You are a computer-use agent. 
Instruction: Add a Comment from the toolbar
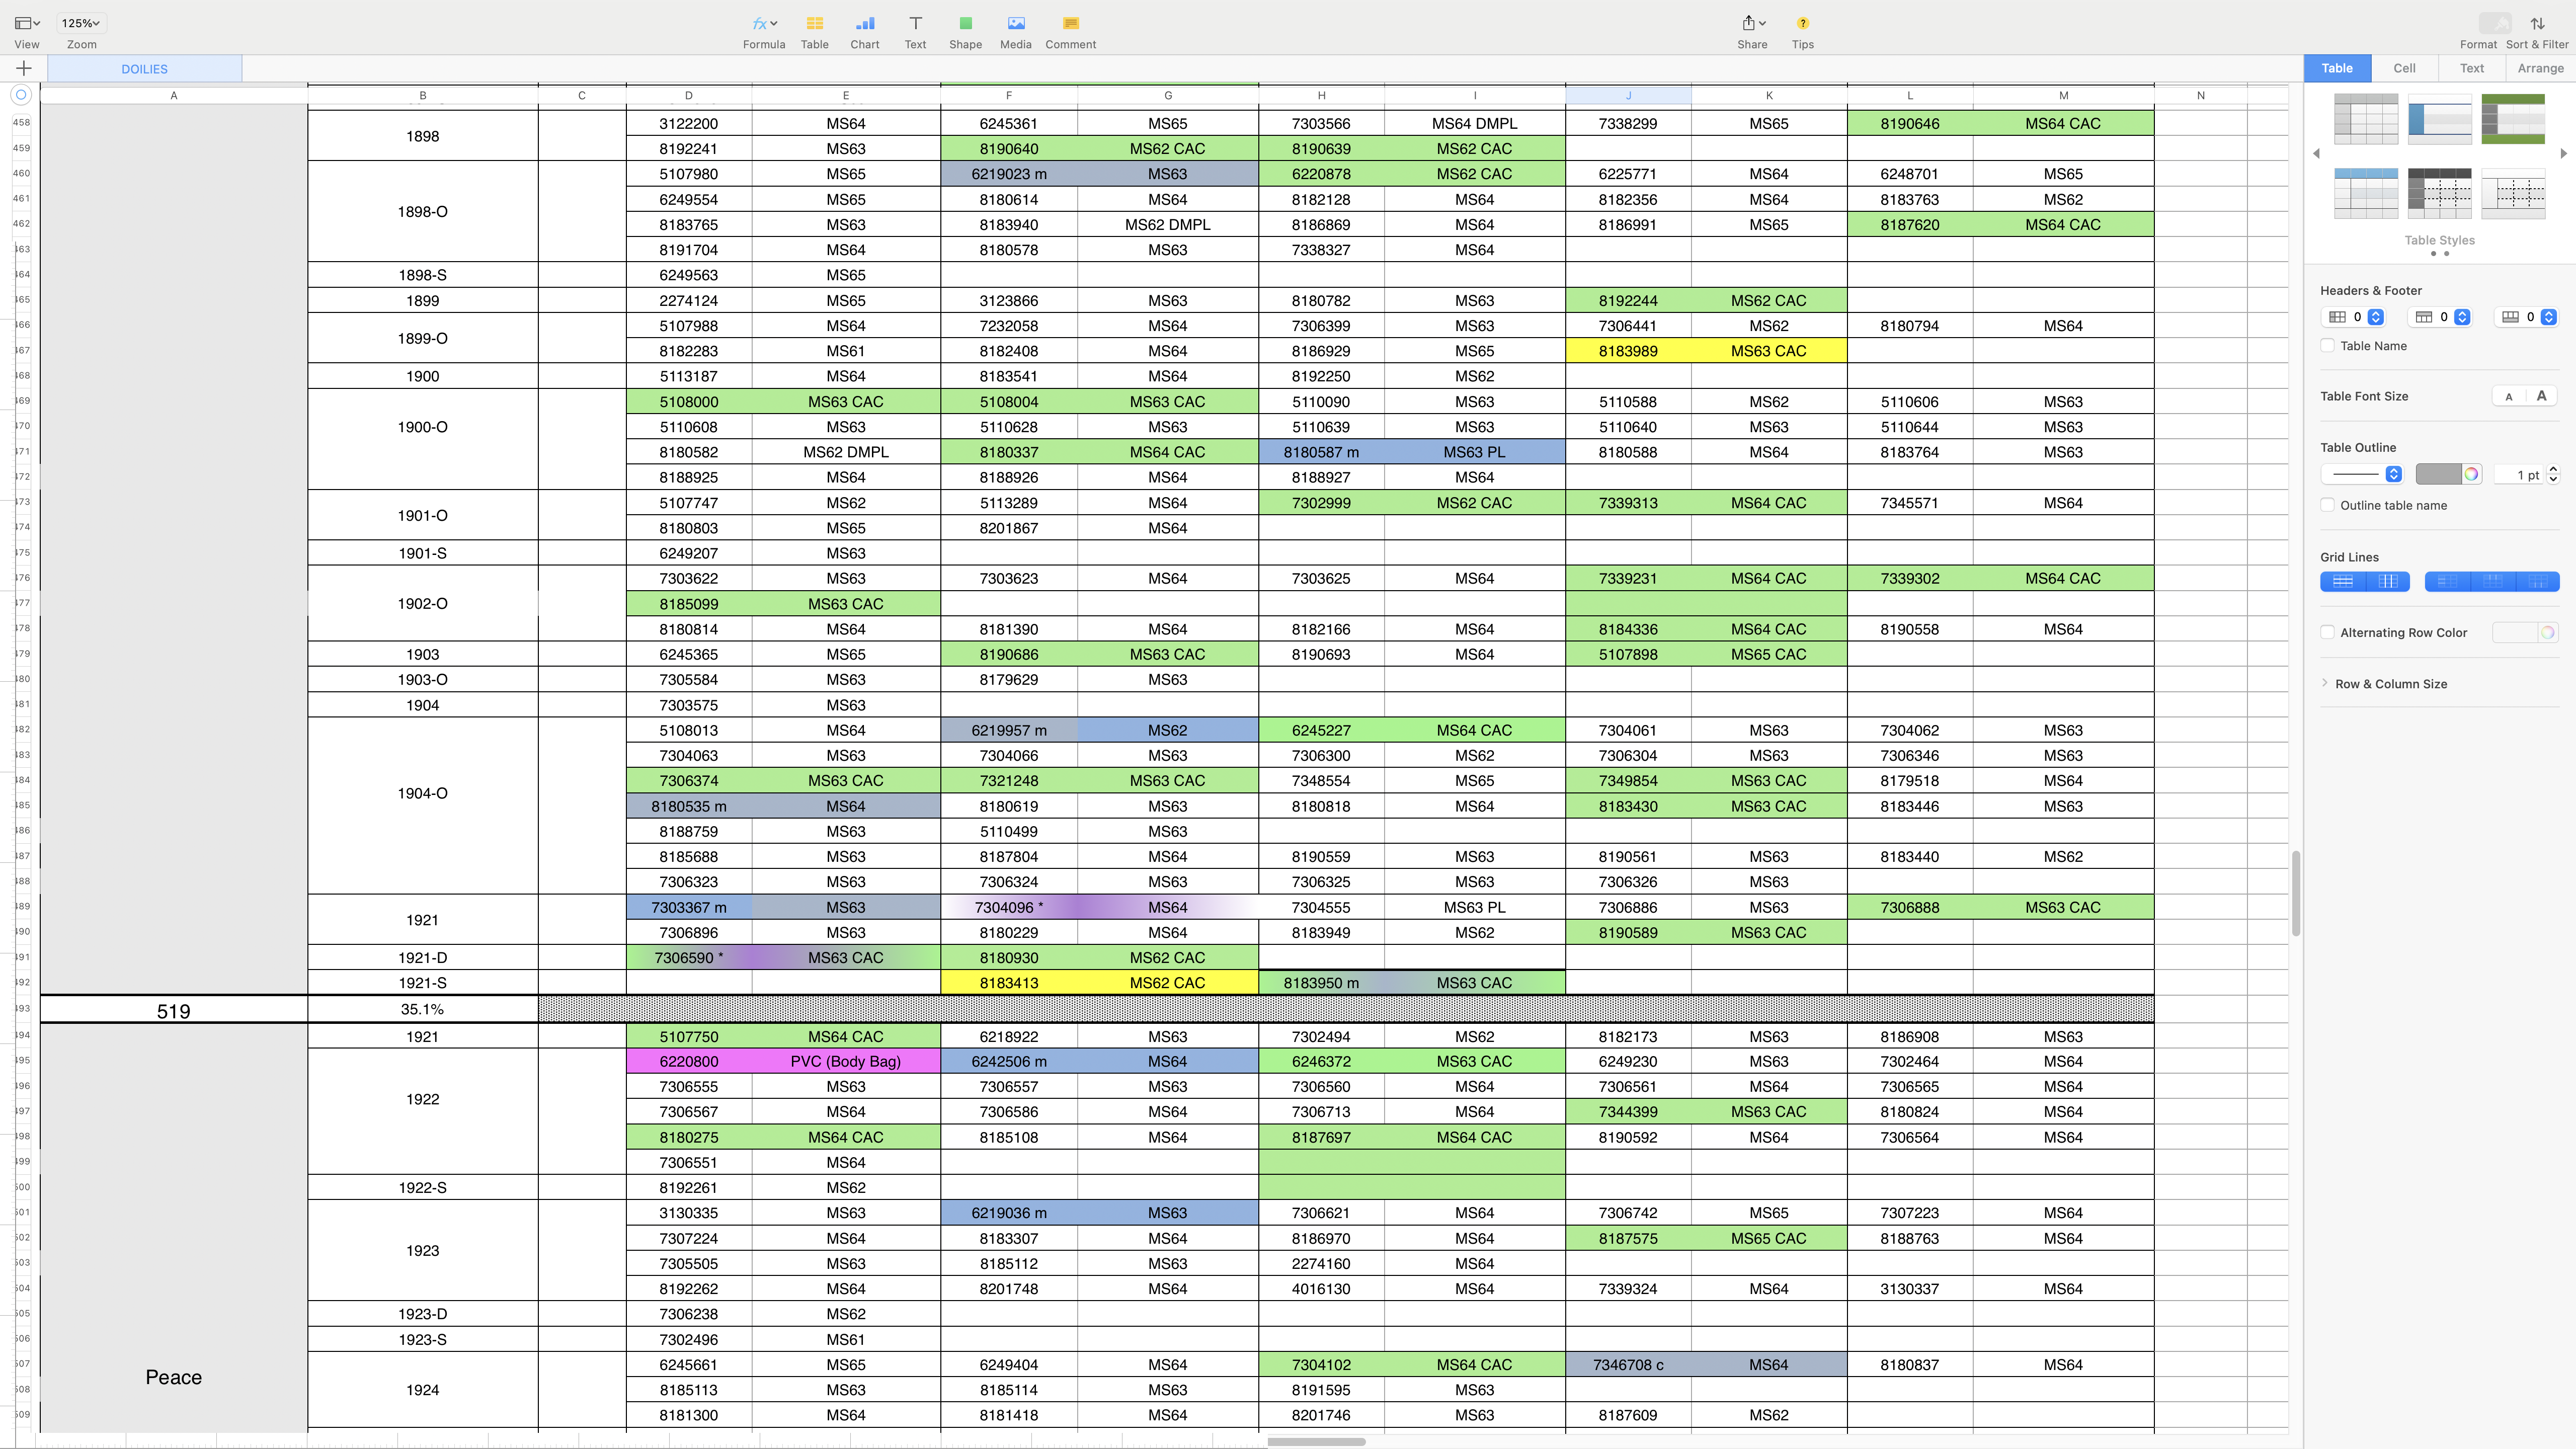point(1070,24)
